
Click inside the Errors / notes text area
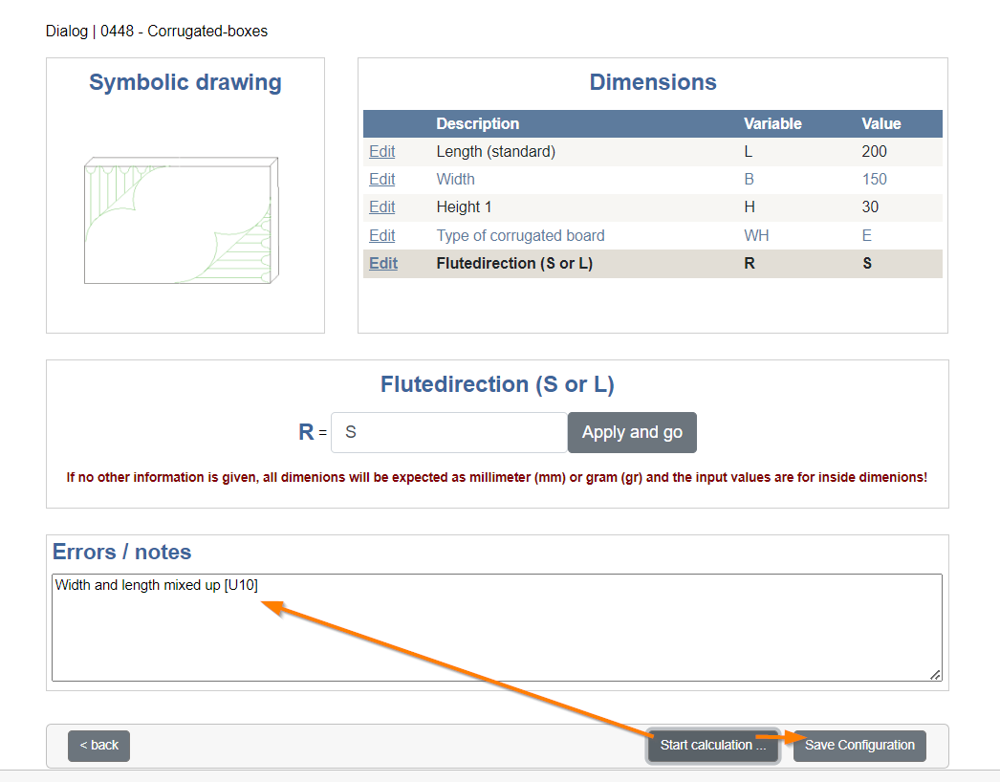click(x=497, y=628)
